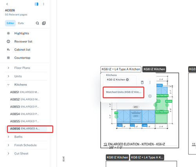
Task: Expand the Baths chevron
Action: click(x=8, y=137)
